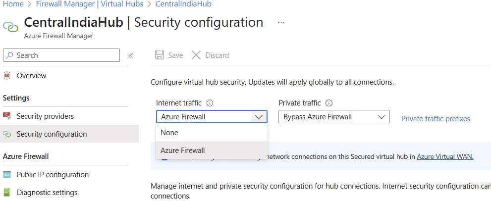Open Security providers menu item

45,116
